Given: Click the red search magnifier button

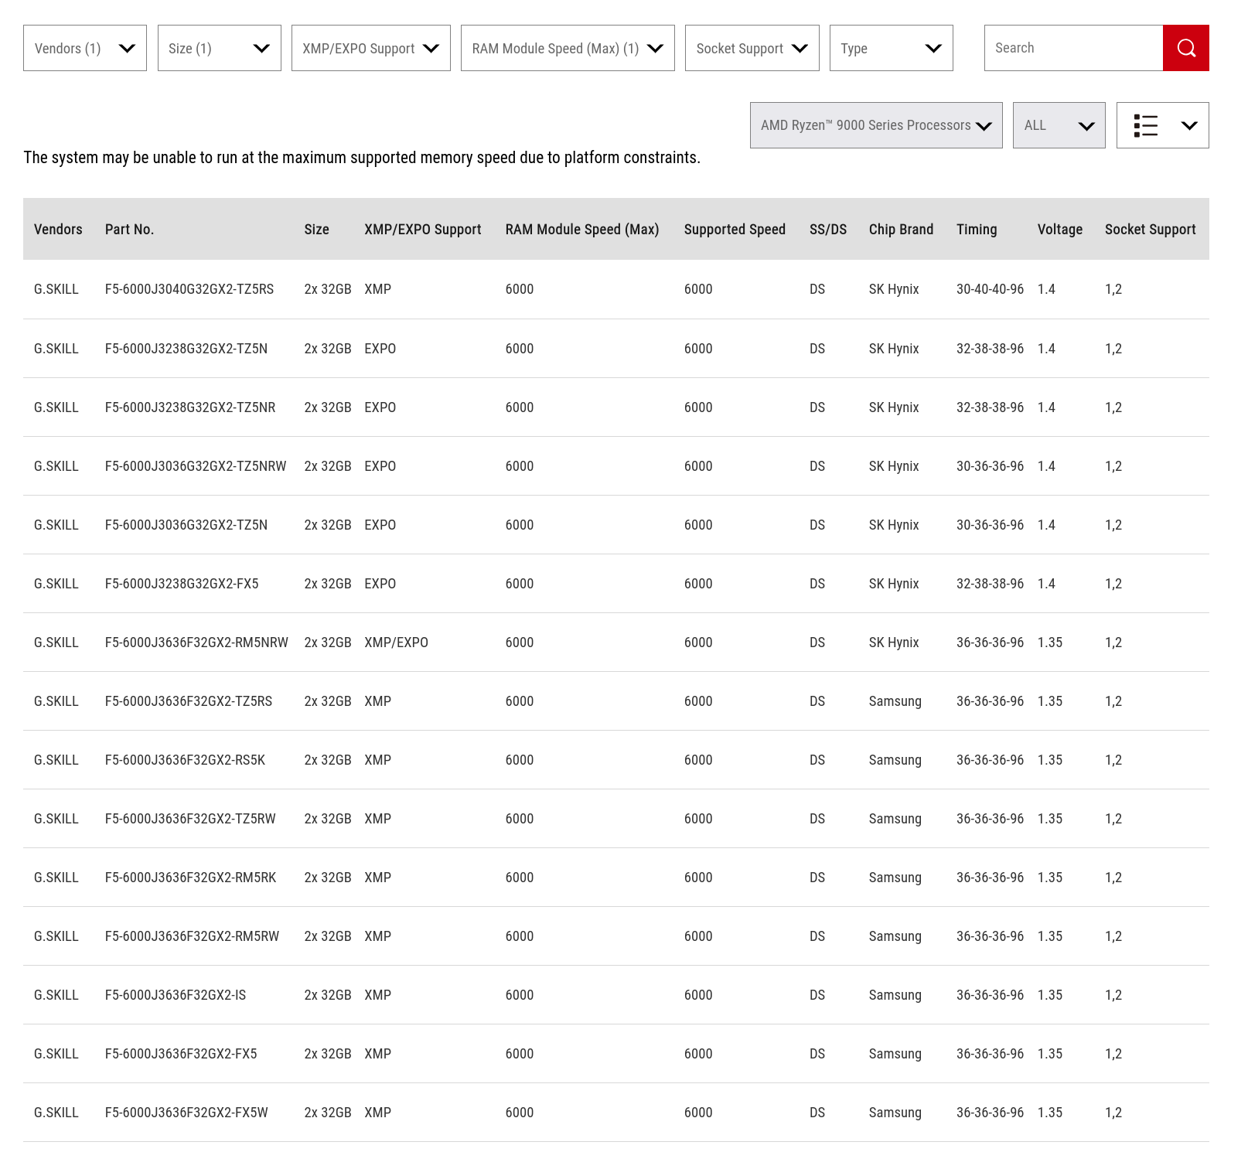Looking at the screenshot, I should tap(1185, 48).
